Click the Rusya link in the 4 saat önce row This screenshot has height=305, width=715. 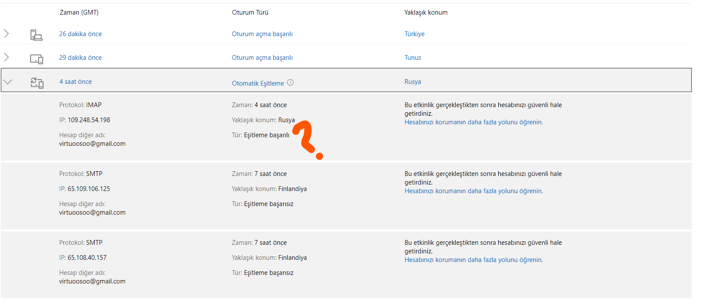[x=413, y=82]
